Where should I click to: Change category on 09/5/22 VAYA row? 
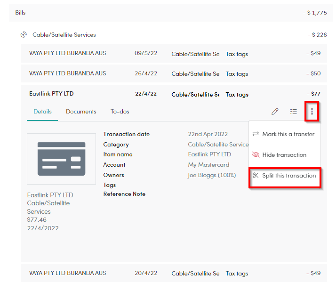pyautogui.click(x=195, y=54)
